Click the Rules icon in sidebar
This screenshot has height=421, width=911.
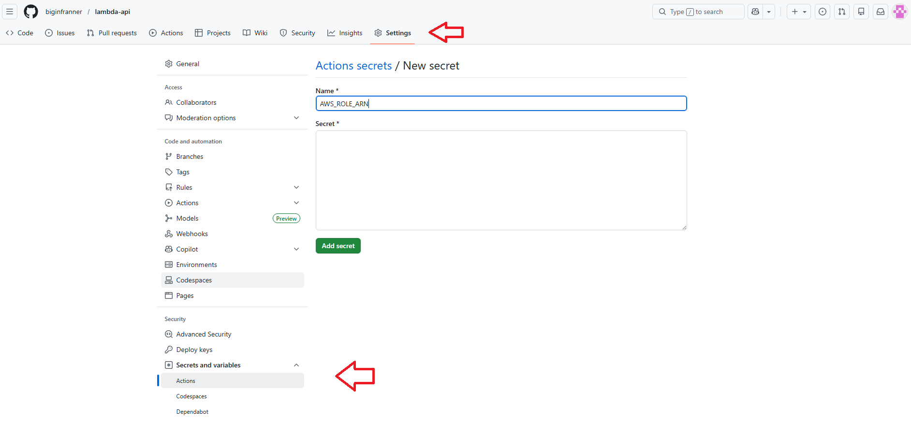pos(169,187)
